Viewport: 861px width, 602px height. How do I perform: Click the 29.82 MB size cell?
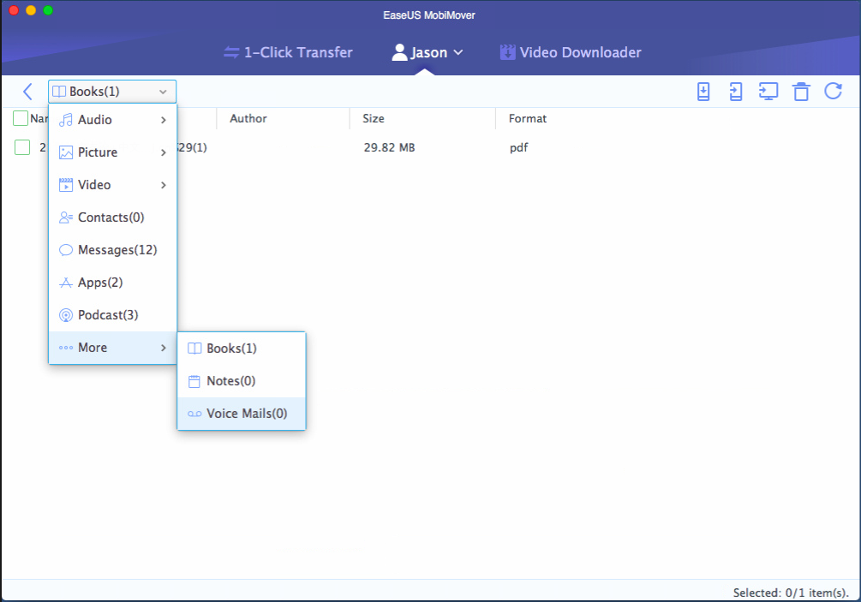pyautogui.click(x=389, y=147)
